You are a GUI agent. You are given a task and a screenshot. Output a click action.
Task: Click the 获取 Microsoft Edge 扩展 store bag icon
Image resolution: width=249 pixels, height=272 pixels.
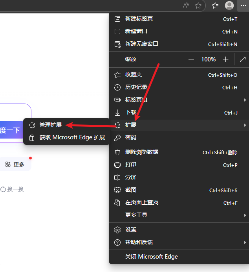tap(32, 138)
